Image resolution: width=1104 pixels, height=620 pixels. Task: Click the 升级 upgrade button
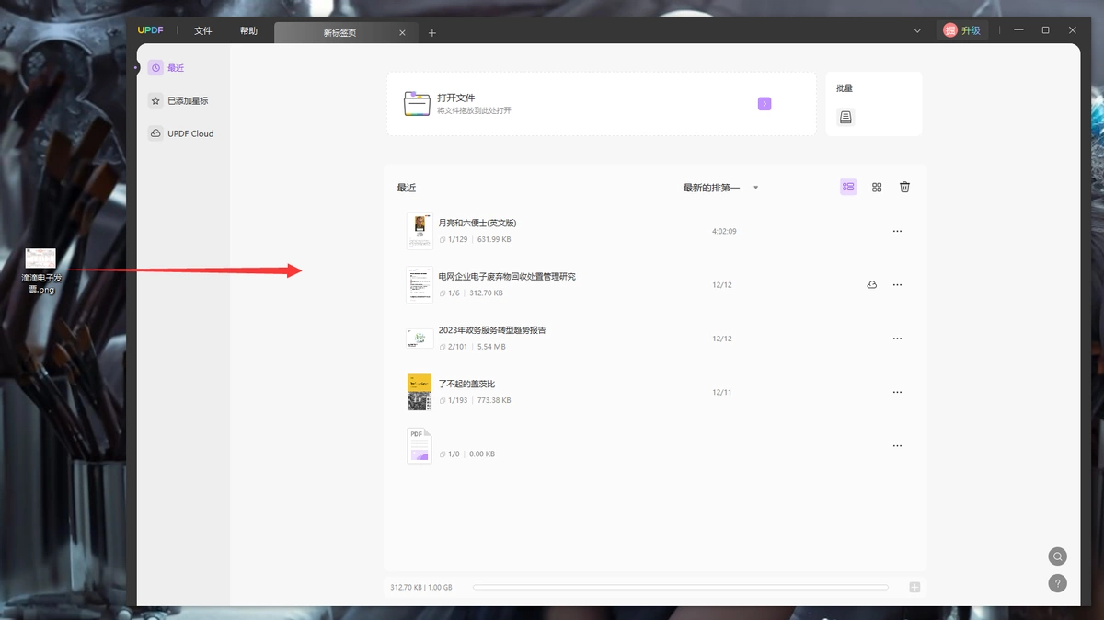point(962,30)
